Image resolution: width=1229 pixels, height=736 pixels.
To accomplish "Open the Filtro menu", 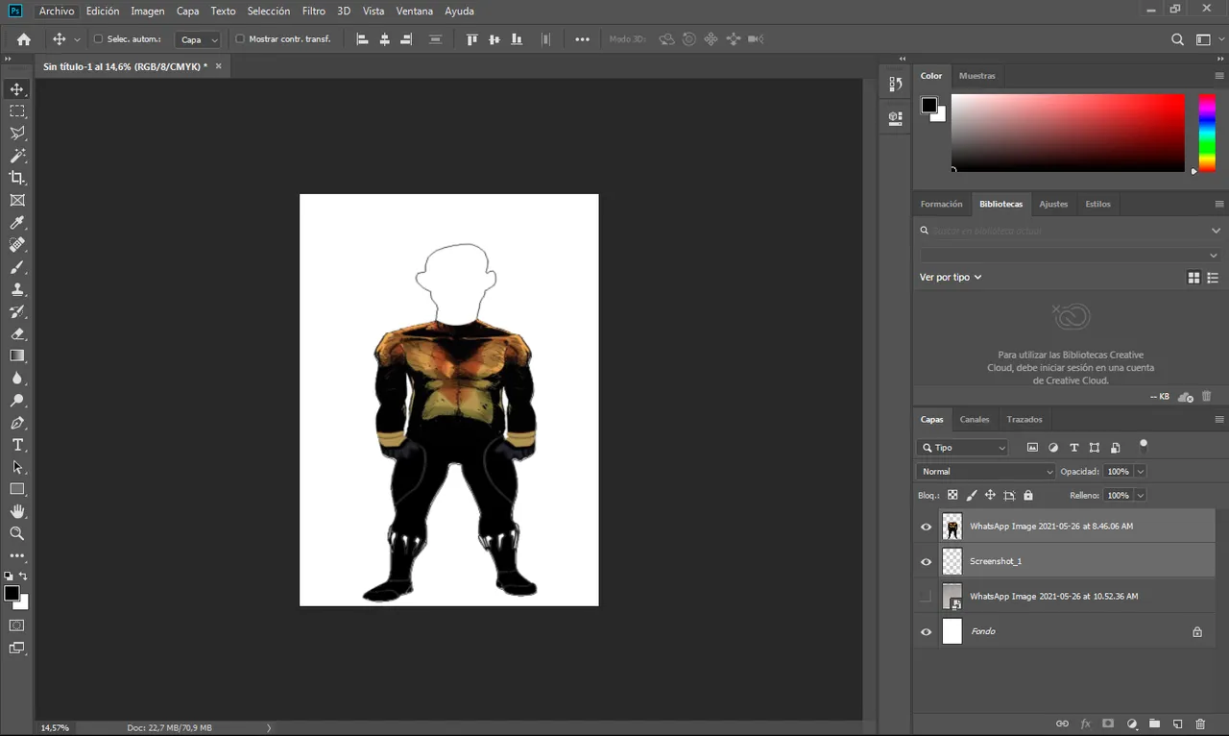I will pyautogui.click(x=314, y=11).
